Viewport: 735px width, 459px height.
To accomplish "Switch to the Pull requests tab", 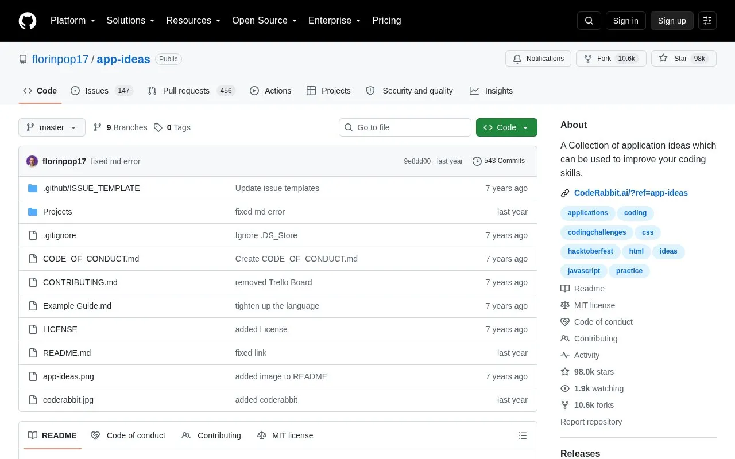I will click(191, 91).
